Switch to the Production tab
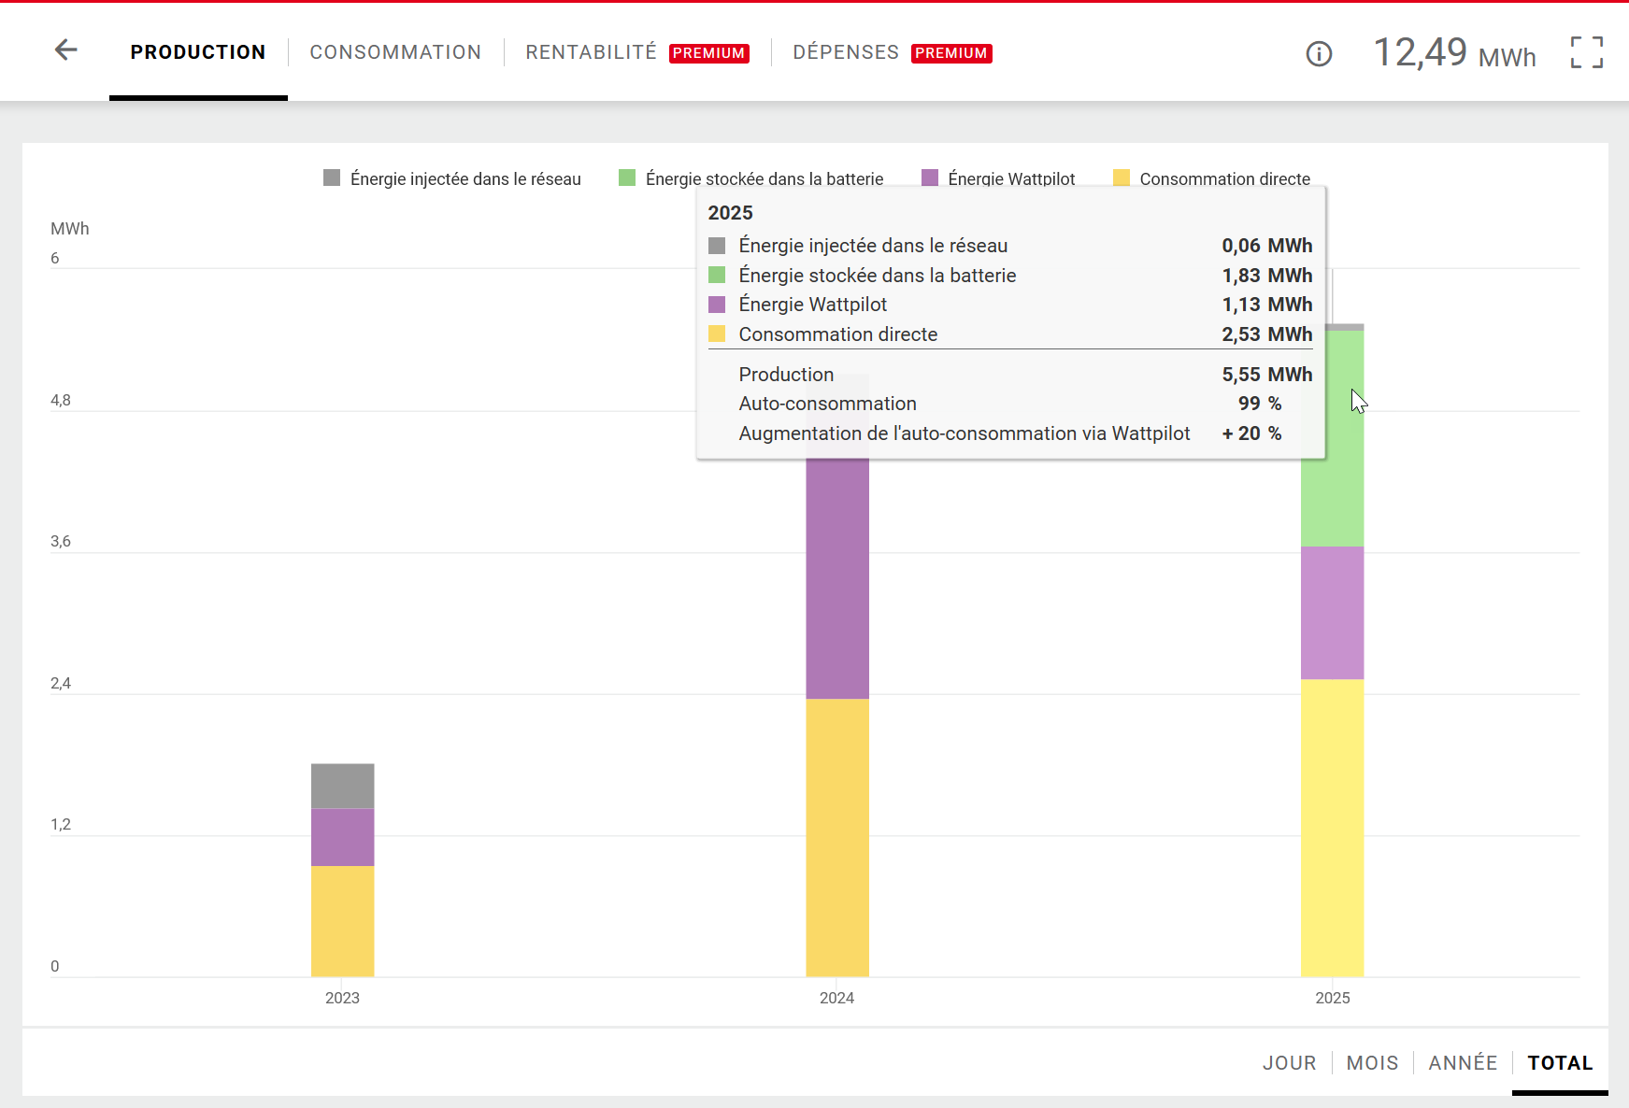 (x=198, y=52)
